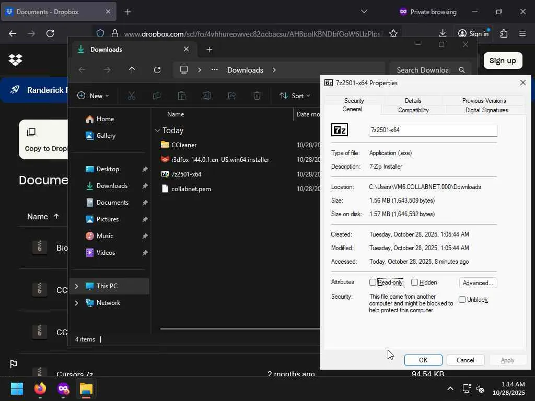Image resolution: width=535 pixels, height=401 pixels.
Task: Refresh the Downloads folder in Explorer
Action: [x=157, y=70]
